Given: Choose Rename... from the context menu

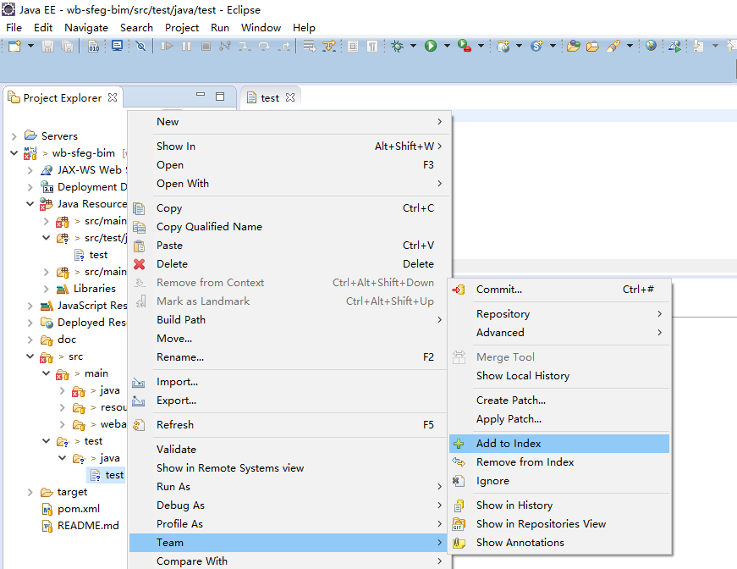Looking at the screenshot, I should point(289,357).
